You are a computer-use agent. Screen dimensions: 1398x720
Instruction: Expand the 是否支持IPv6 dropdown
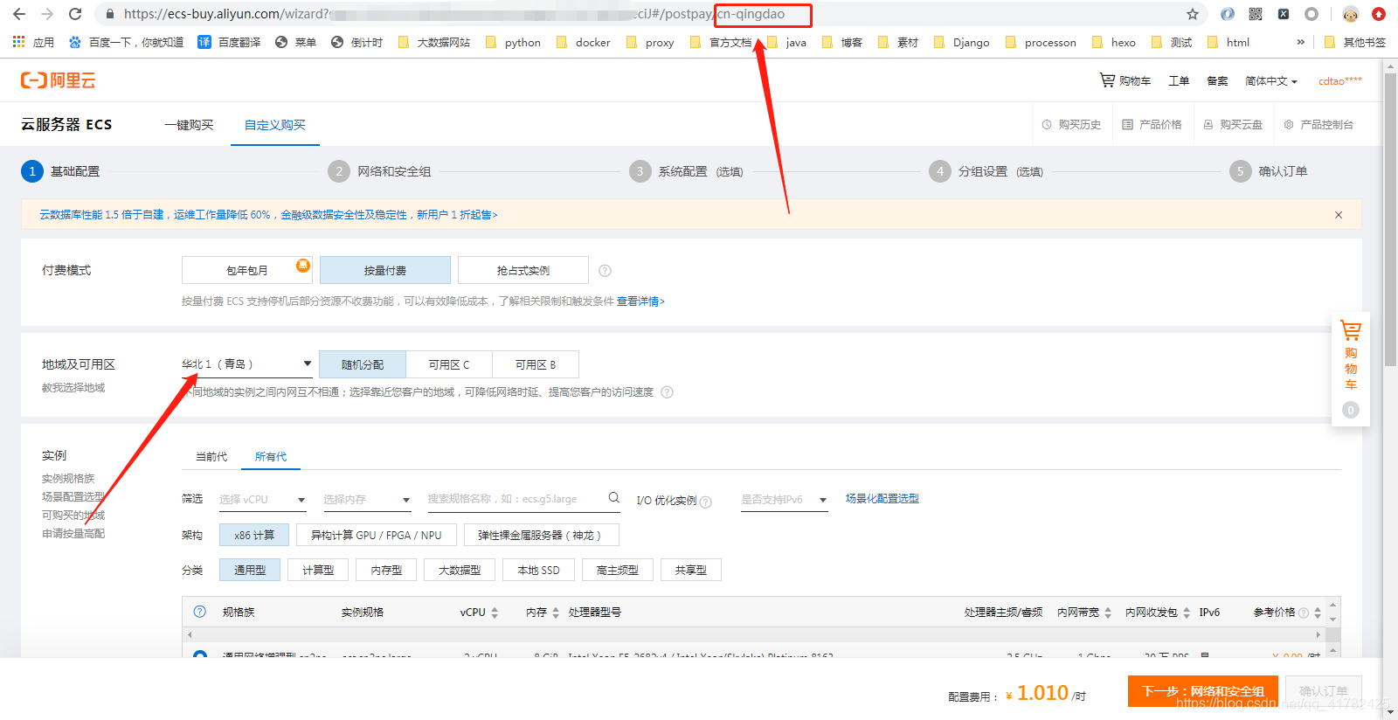(x=784, y=500)
